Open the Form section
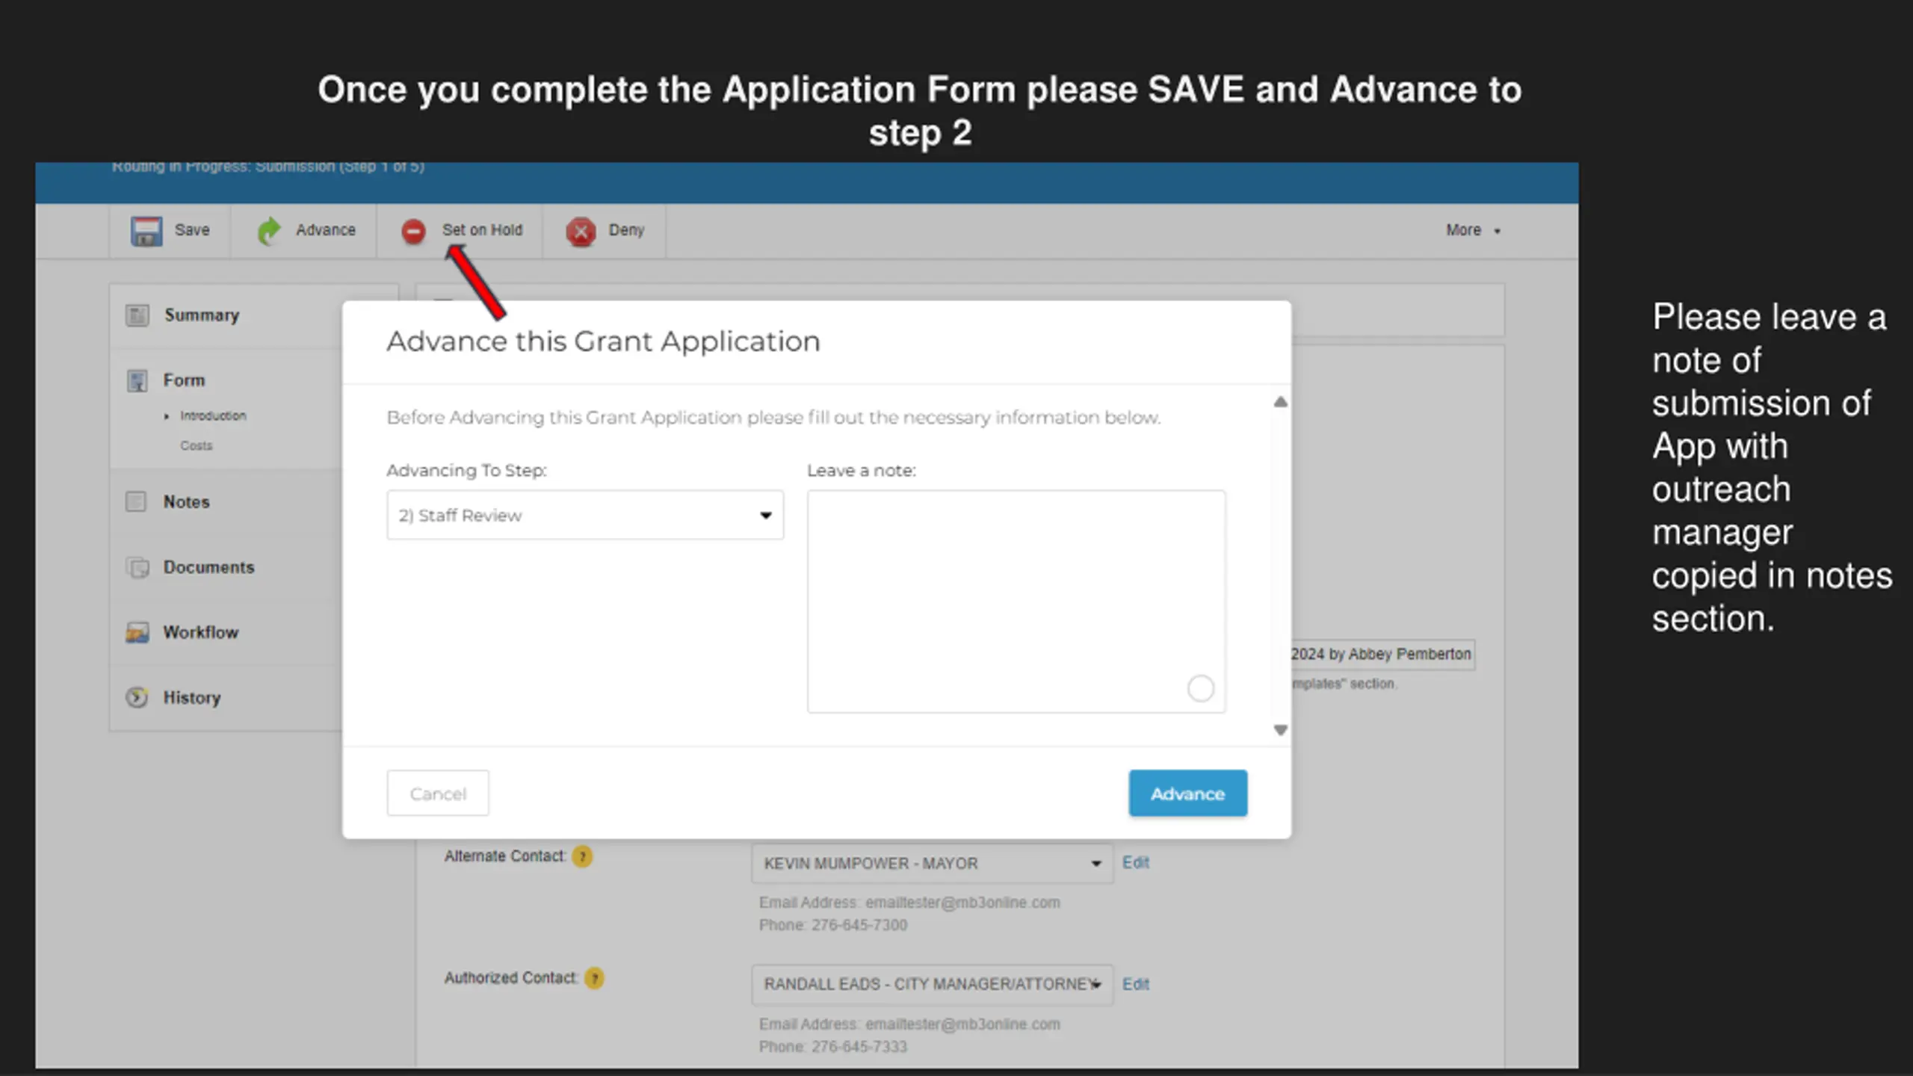Screen dimensions: 1913x1076 [x=184, y=380]
